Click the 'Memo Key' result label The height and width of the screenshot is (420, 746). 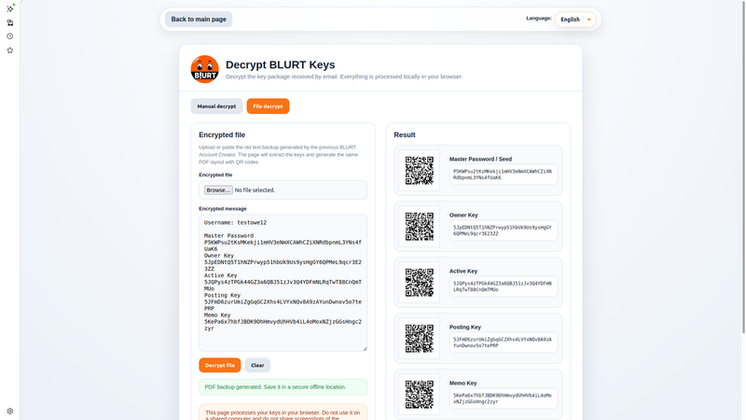click(463, 384)
